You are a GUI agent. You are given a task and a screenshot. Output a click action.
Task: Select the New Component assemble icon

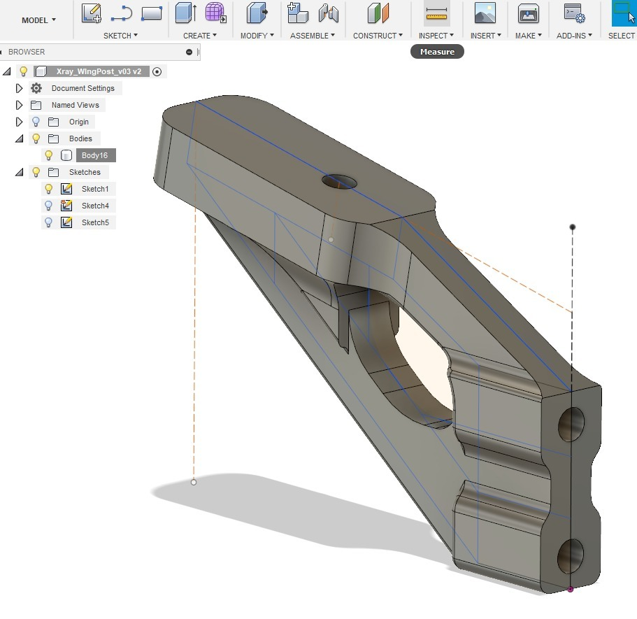click(x=297, y=12)
